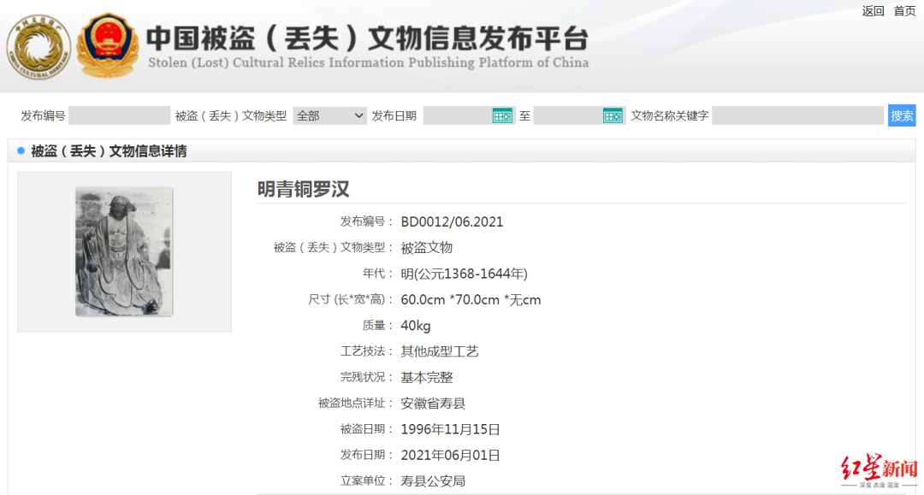Focus the 文物名称关键字 keyword input
924x495 pixels.
click(x=797, y=115)
